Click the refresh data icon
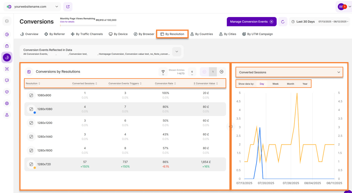 tap(283, 22)
